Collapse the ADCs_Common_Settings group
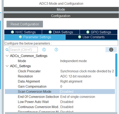The image size is (119, 114). (7, 56)
